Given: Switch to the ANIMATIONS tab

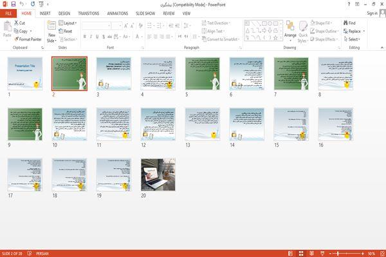Looking at the screenshot, I should click(118, 14).
